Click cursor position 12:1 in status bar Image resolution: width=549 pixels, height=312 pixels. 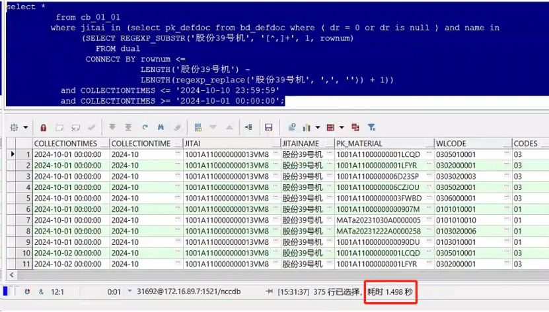click(57, 292)
